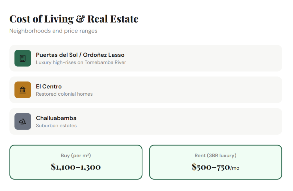Click the gray trees icon for Challuabamba
Viewport: 293px width, 191px height.
pos(23,121)
